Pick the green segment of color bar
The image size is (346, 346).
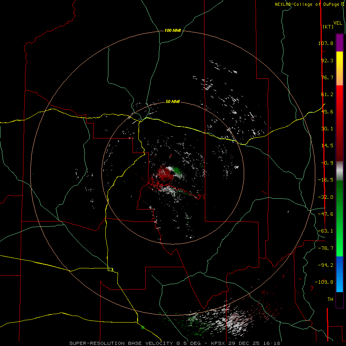(x=339, y=218)
